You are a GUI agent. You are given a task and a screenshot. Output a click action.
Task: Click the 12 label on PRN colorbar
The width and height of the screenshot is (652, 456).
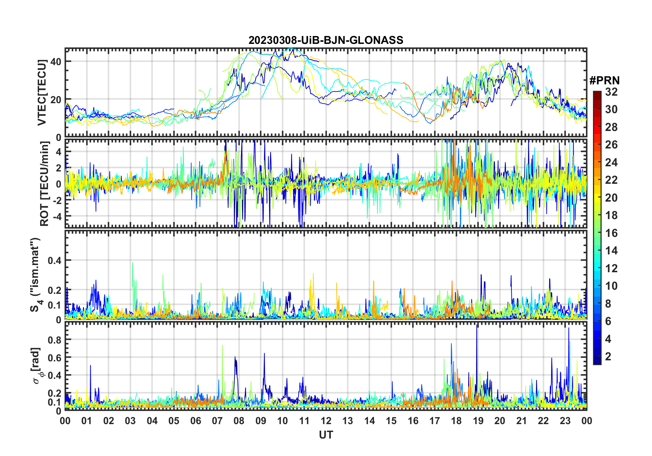[611, 268]
